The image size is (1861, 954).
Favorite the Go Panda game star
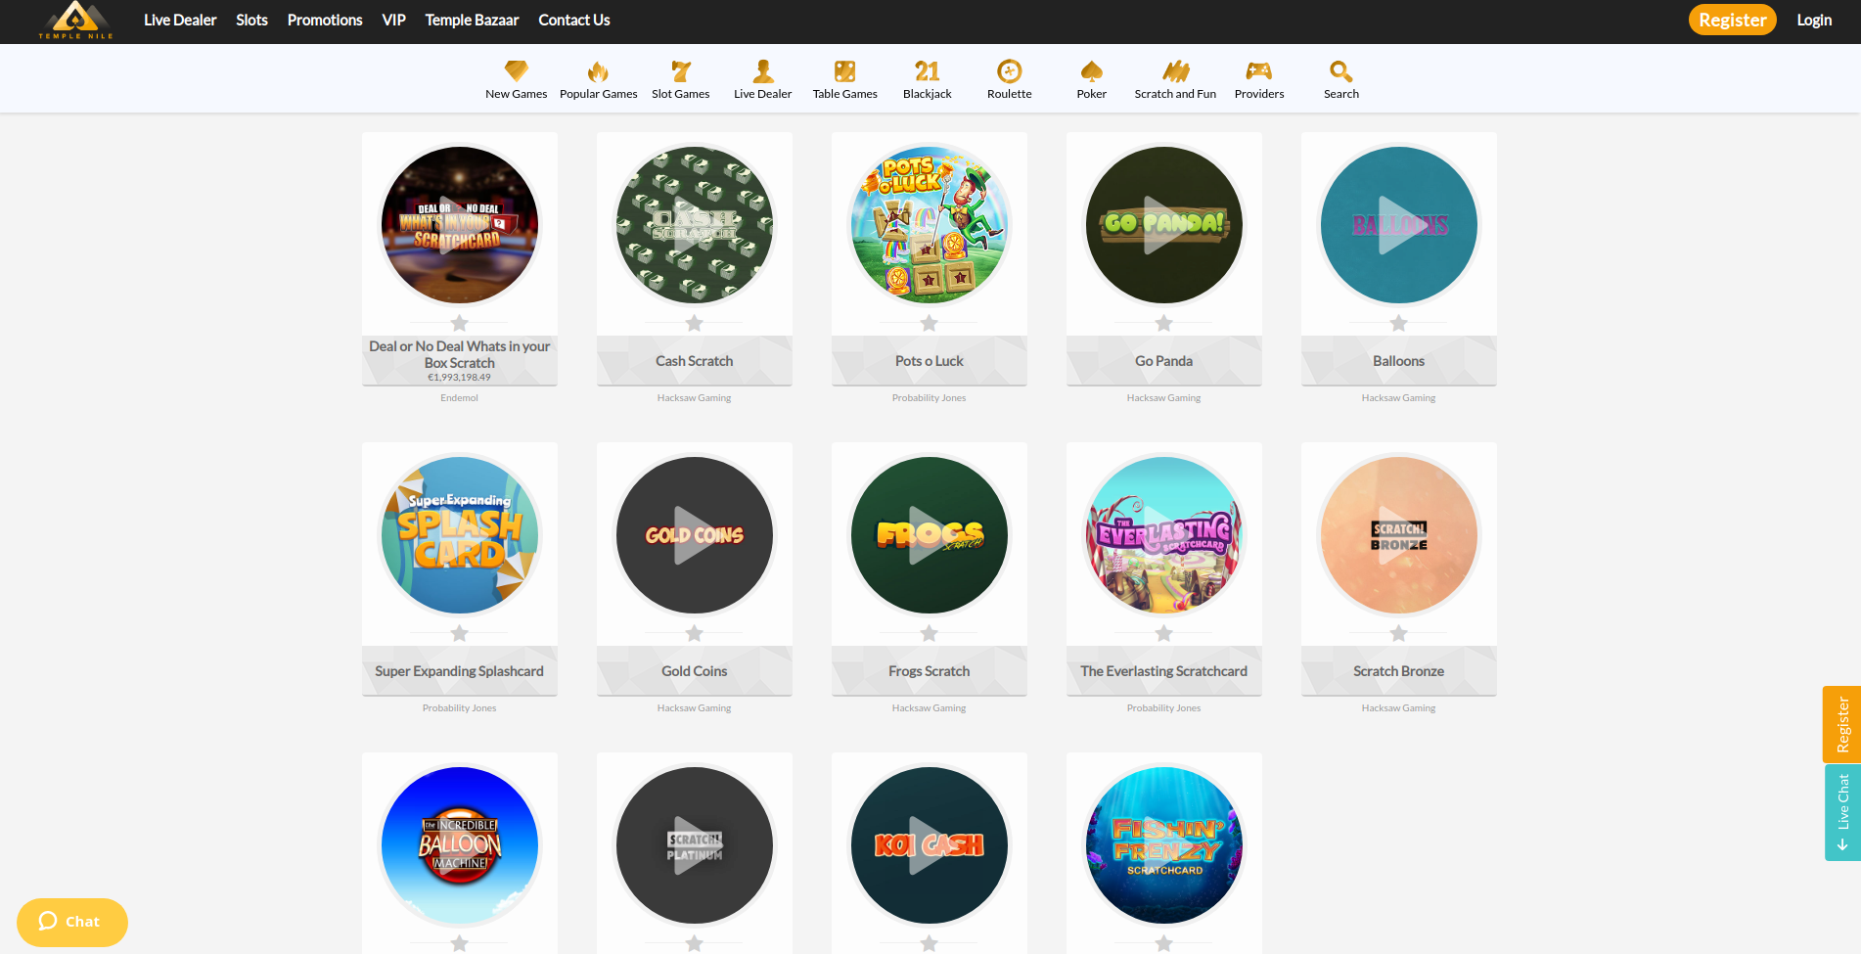tap(1163, 323)
